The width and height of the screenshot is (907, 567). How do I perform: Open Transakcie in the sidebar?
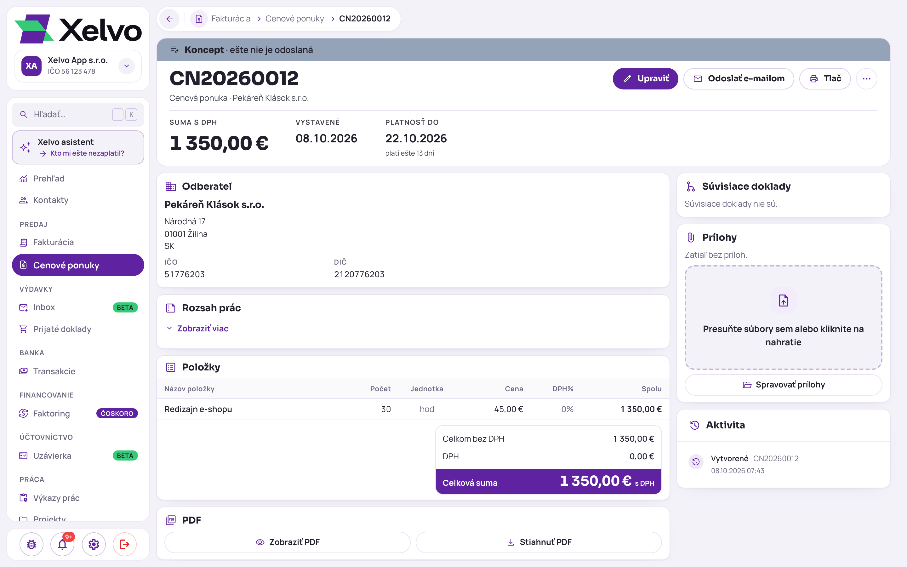(x=78, y=371)
